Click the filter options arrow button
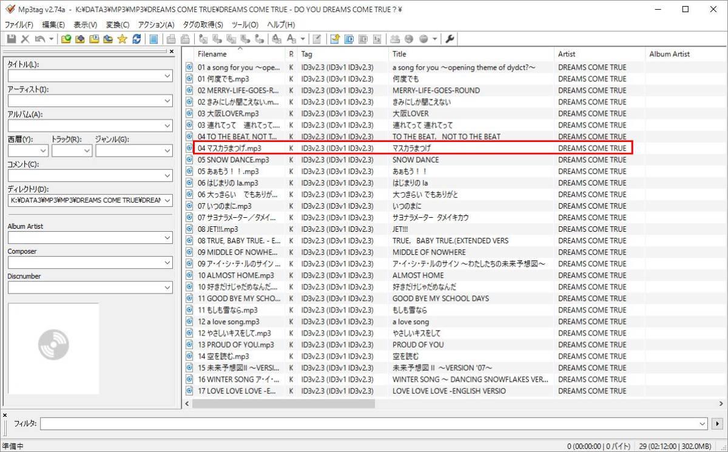 click(x=718, y=423)
